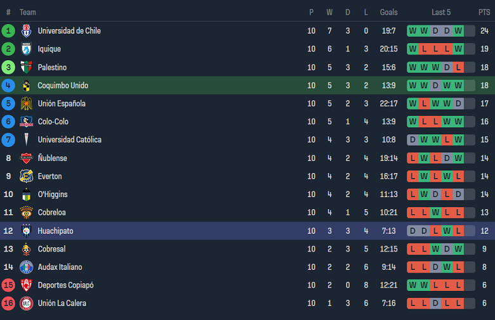Image resolution: width=495 pixels, height=320 pixels.
Task: Open the Universidad Católica team link
Action: tap(69, 139)
